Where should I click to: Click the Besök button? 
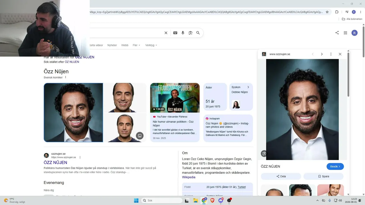[335, 167]
